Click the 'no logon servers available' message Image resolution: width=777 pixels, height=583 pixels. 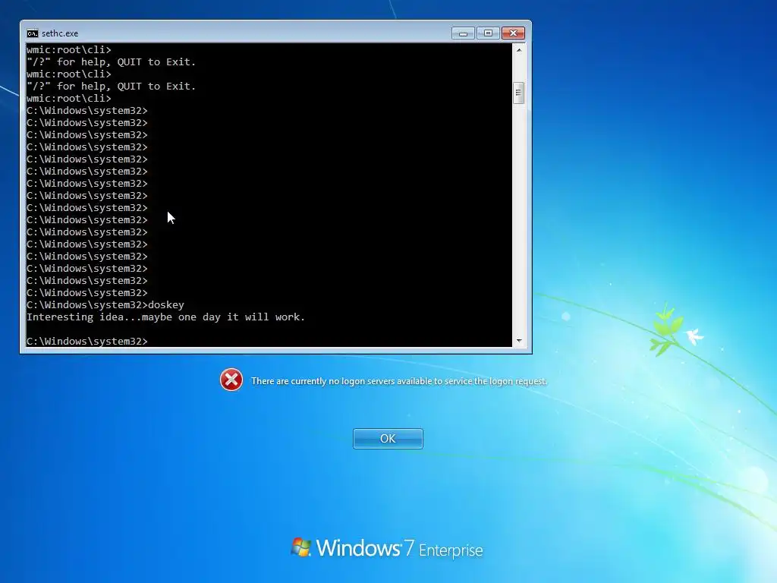point(399,381)
